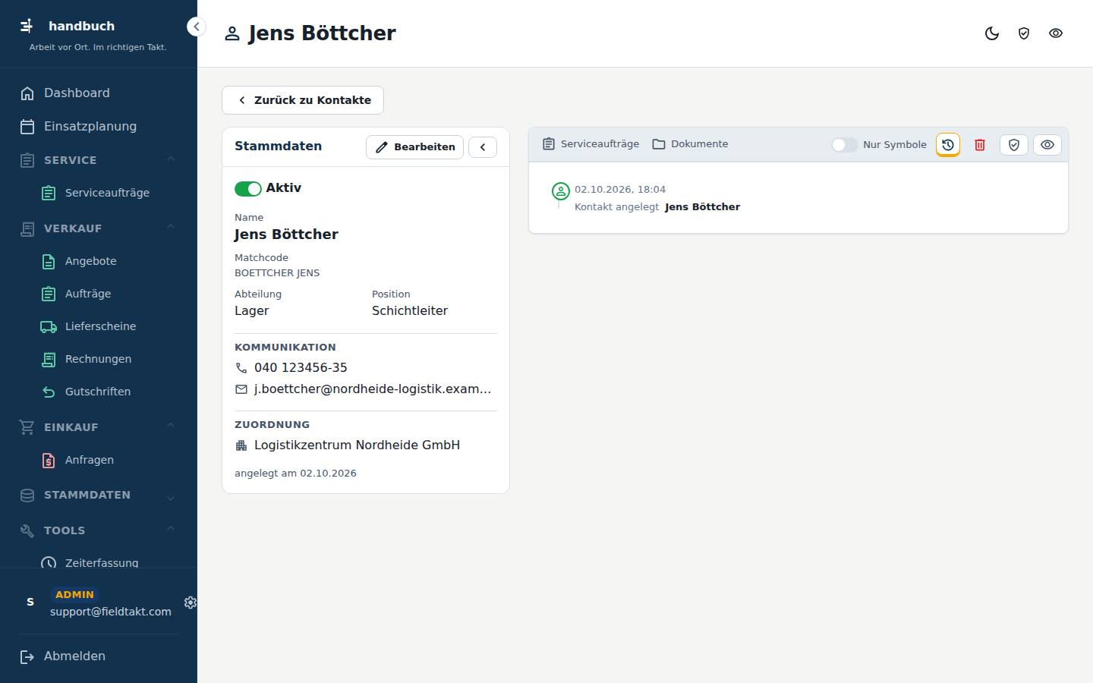This screenshot has height=683, width=1093.
Task: Click the settings gear beside the admin email
Action: click(x=191, y=603)
